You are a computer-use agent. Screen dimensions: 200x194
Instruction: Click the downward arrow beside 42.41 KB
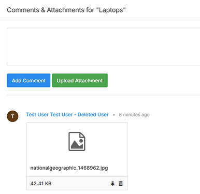pos(112,184)
